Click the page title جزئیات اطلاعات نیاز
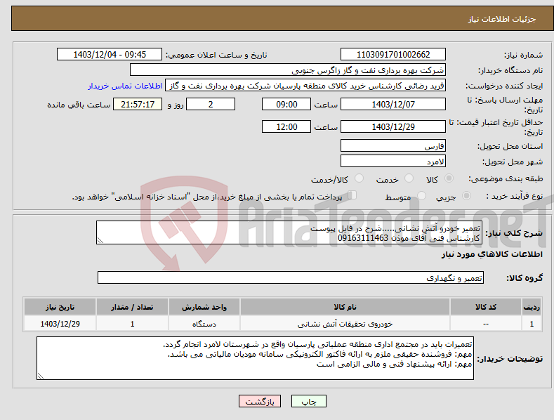Image resolution: width=554 pixels, height=420 pixels. point(502,19)
